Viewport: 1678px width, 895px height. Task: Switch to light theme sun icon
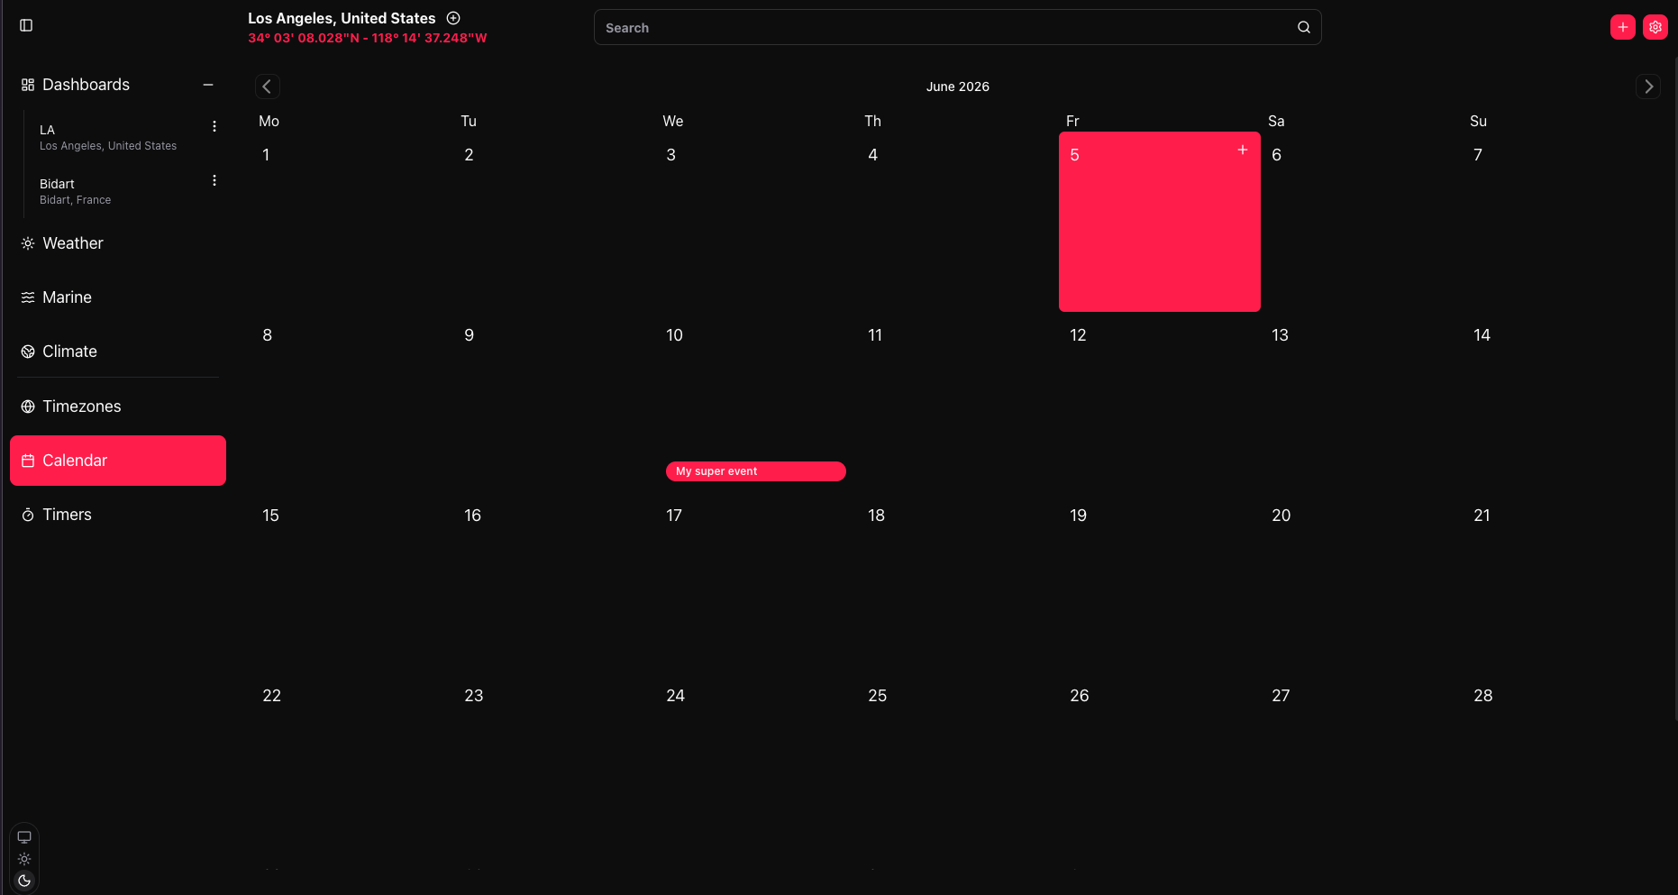click(x=24, y=859)
